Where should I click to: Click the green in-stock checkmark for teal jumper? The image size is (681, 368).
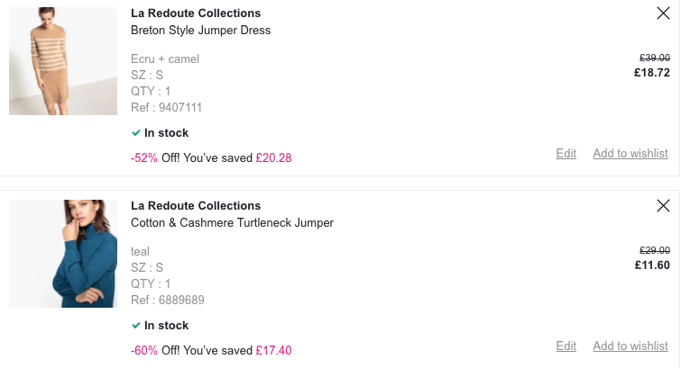[x=135, y=326]
